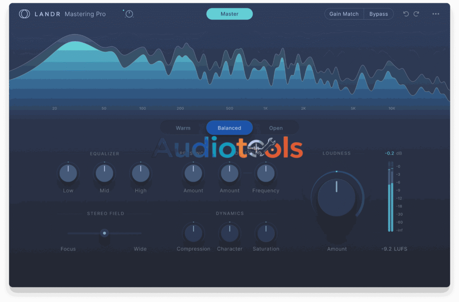Click the Frequency knob

(266, 173)
